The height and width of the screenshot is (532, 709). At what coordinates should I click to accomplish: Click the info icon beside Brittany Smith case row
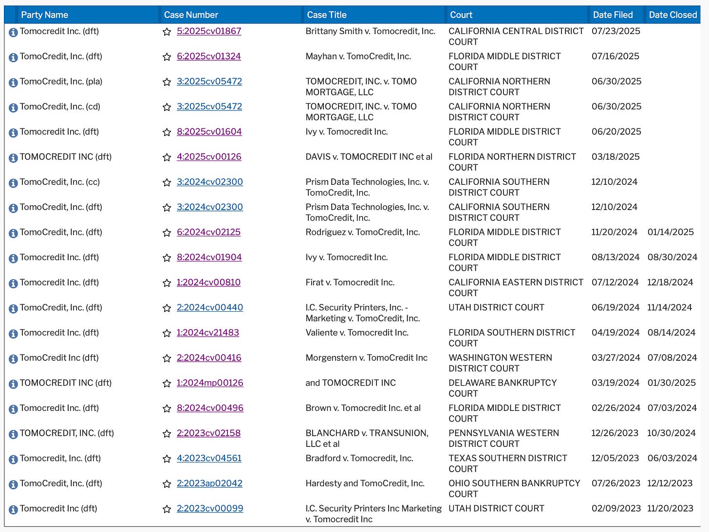(14, 33)
